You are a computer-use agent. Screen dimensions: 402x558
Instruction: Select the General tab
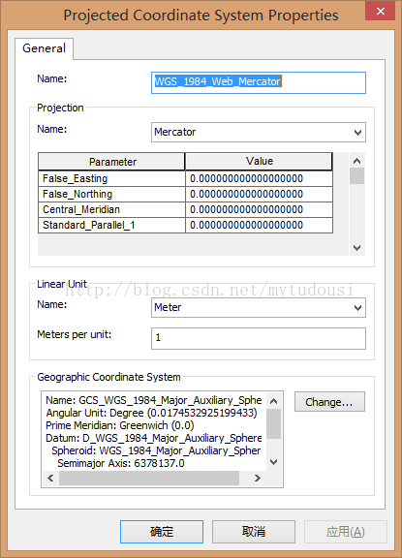pyautogui.click(x=45, y=48)
